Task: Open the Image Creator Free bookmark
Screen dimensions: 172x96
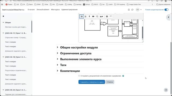Action: tap(134, 5)
